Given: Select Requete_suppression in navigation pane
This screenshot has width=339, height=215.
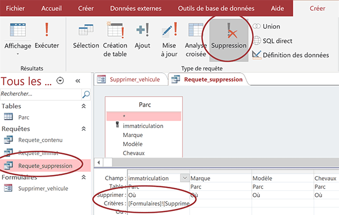Looking at the screenshot, I should (x=45, y=165).
